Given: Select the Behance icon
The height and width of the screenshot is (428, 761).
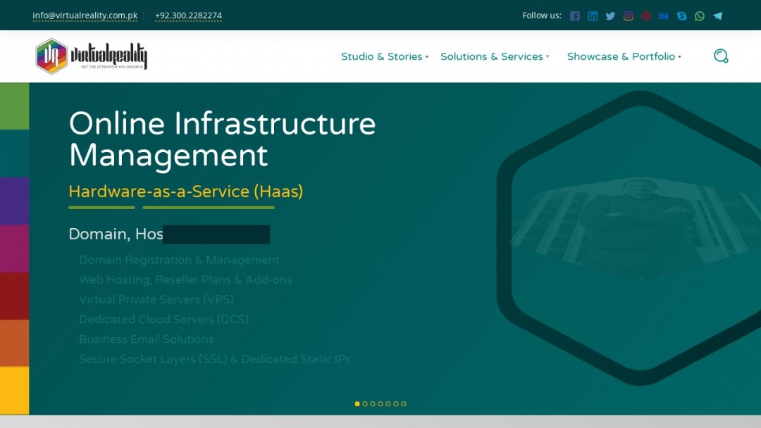Looking at the screenshot, I should click(664, 15).
